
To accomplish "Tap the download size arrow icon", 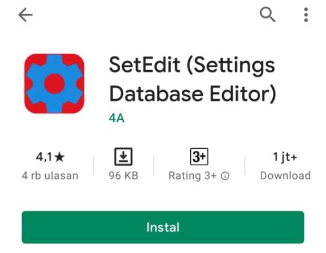I will 123,157.
